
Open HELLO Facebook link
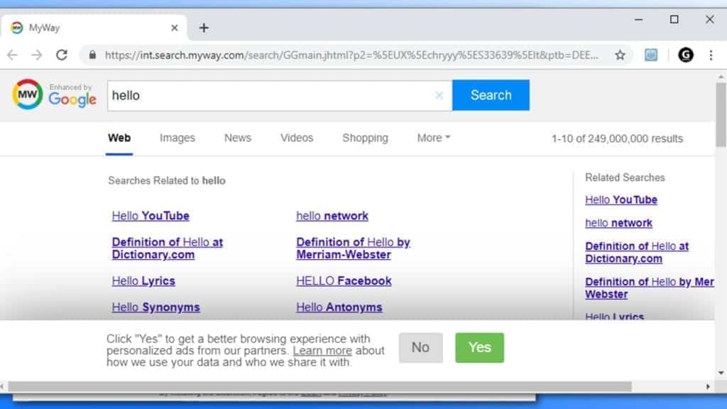pos(344,280)
